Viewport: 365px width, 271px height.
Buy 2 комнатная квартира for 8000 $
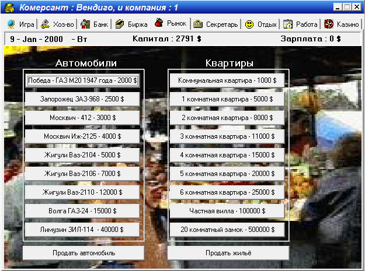pos(227,118)
